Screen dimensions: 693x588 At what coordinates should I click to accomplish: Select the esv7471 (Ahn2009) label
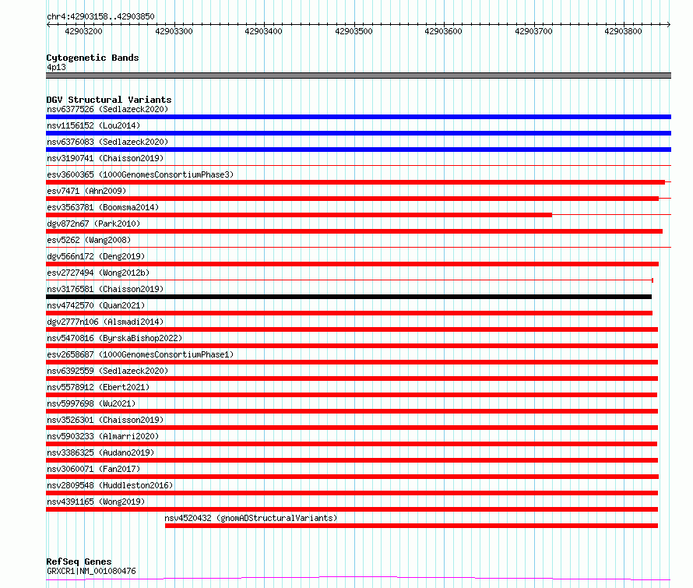point(86,191)
